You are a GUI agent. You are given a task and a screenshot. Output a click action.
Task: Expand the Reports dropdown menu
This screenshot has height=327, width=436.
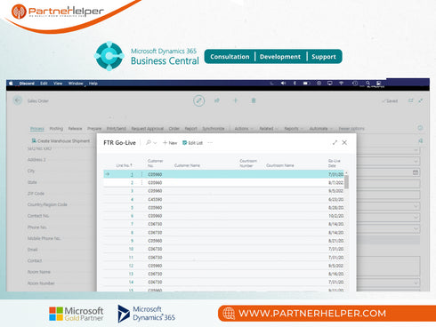pyautogui.click(x=294, y=129)
